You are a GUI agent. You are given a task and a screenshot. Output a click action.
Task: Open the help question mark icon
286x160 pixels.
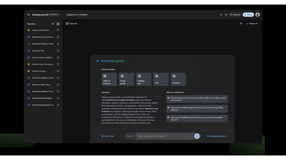pos(226,15)
